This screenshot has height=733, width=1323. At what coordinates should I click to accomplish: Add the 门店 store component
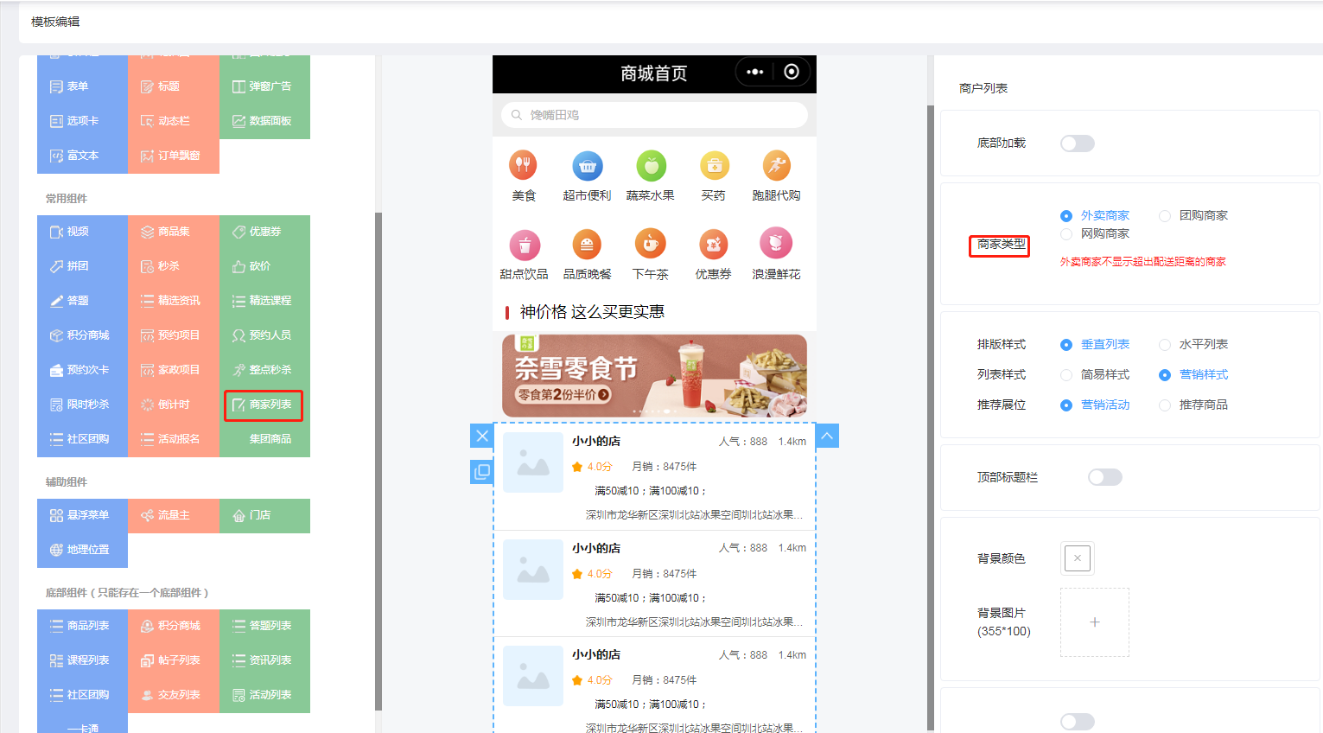click(x=264, y=515)
